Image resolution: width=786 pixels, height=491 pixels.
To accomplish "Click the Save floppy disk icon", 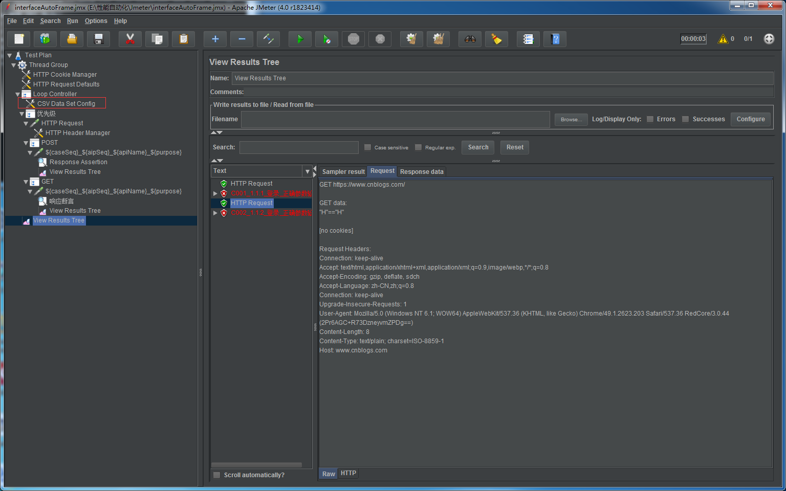I will pos(99,39).
